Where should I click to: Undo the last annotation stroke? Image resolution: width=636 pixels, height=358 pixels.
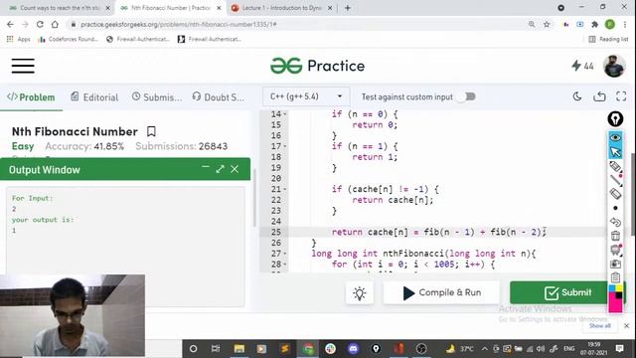click(615, 222)
